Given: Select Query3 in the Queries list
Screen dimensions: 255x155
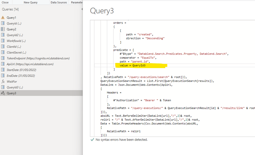Looking at the screenshot, I should (41, 93).
